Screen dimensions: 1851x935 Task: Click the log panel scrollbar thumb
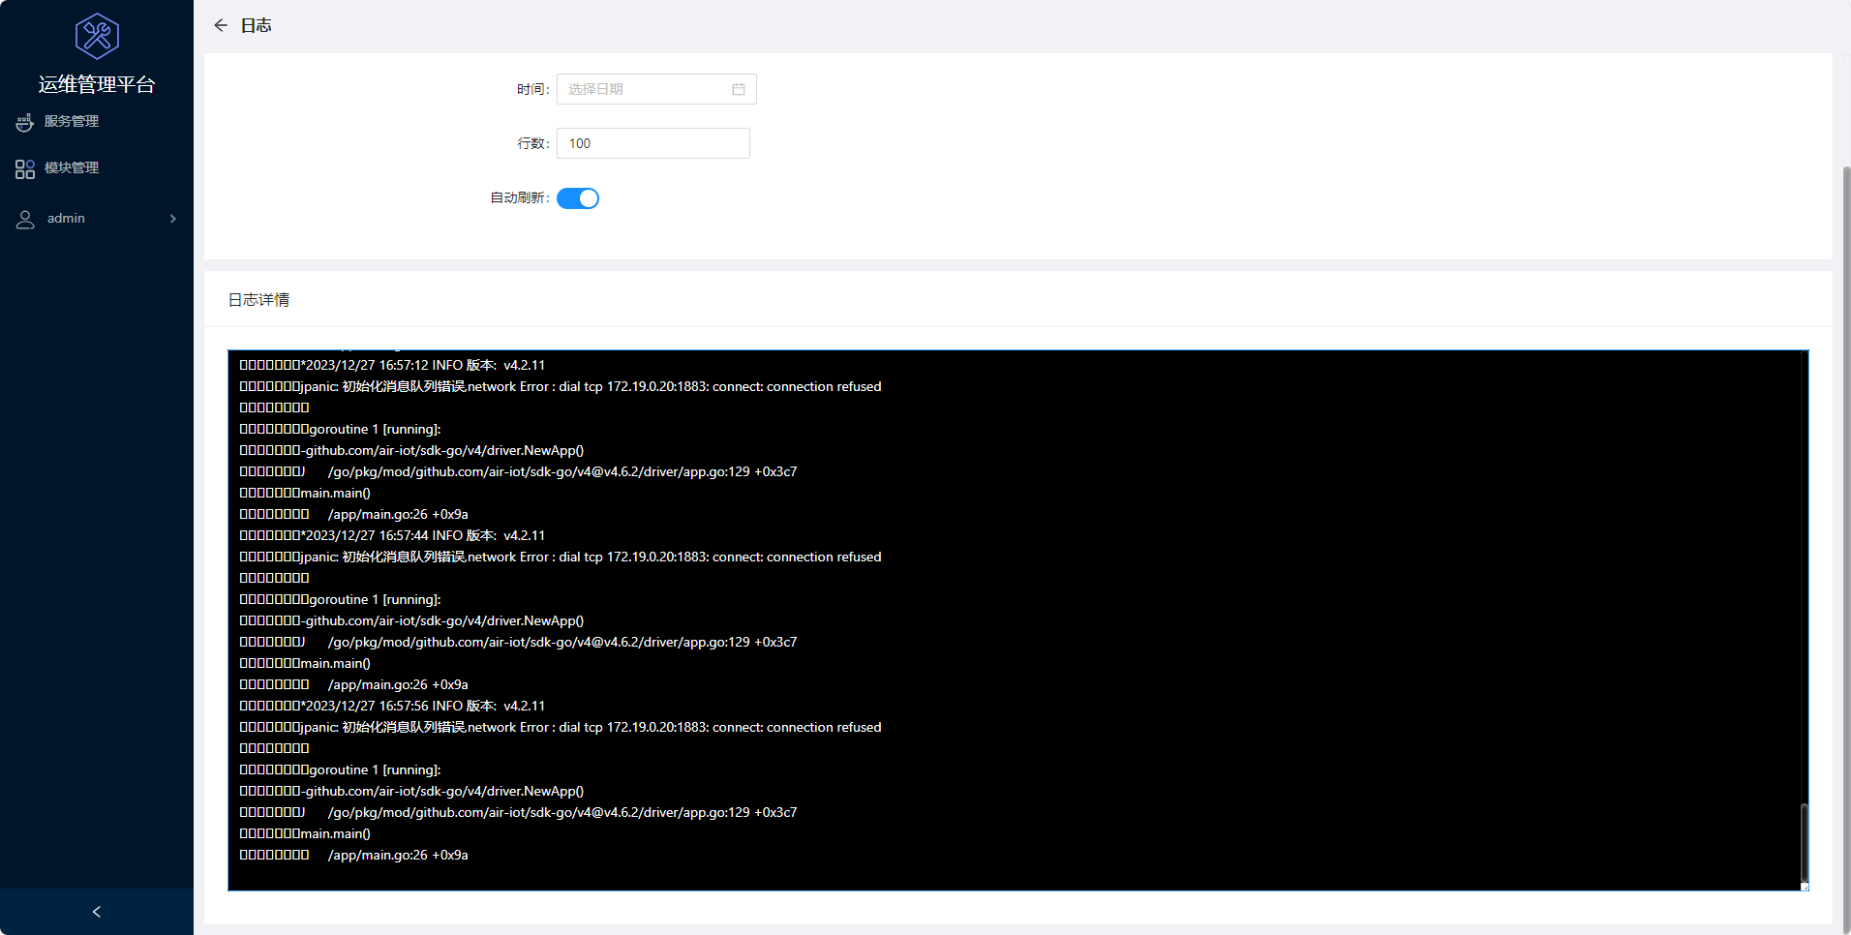point(1804,842)
